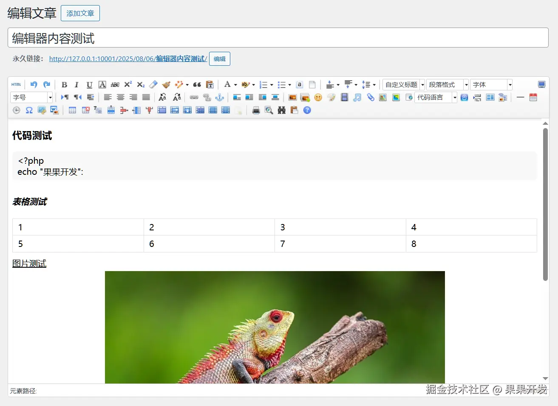This screenshot has width=558, height=406.
Task: Toggle italic formatting
Action: [x=77, y=85]
